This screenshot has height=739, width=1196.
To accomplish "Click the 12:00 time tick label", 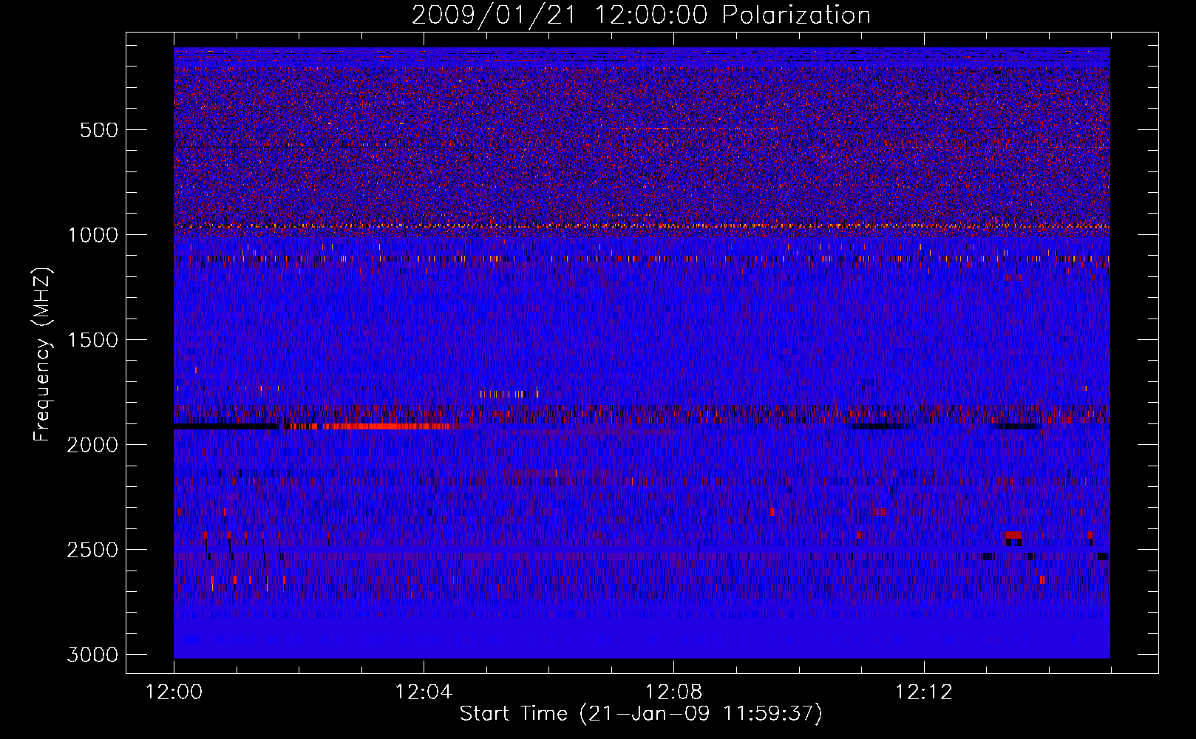I will [174, 692].
